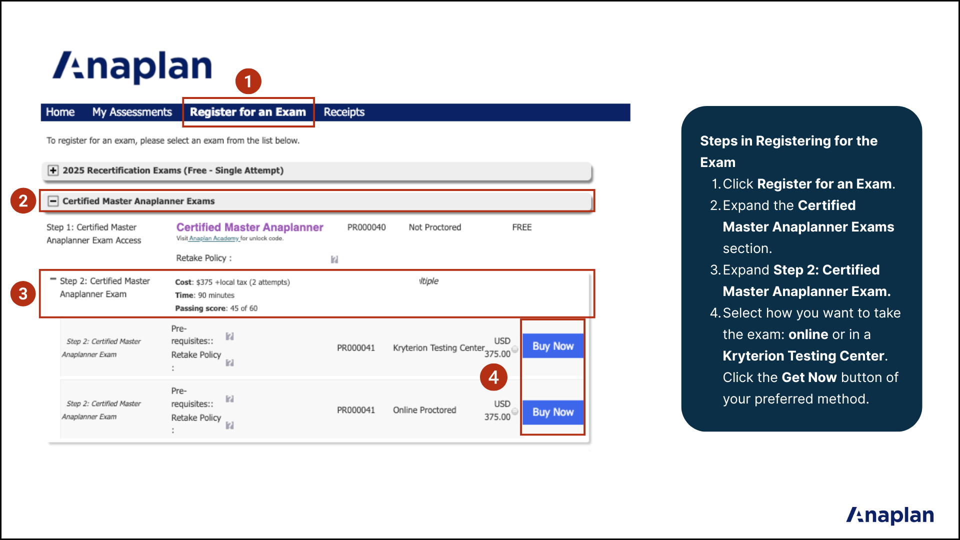
Task: Click the large Anaplan logo at top
Action: pyautogui.click(x=132, y=67)
